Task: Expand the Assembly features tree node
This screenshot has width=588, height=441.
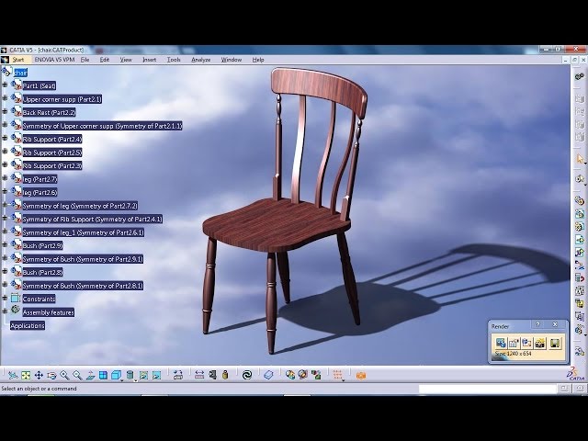Action: 5,311
